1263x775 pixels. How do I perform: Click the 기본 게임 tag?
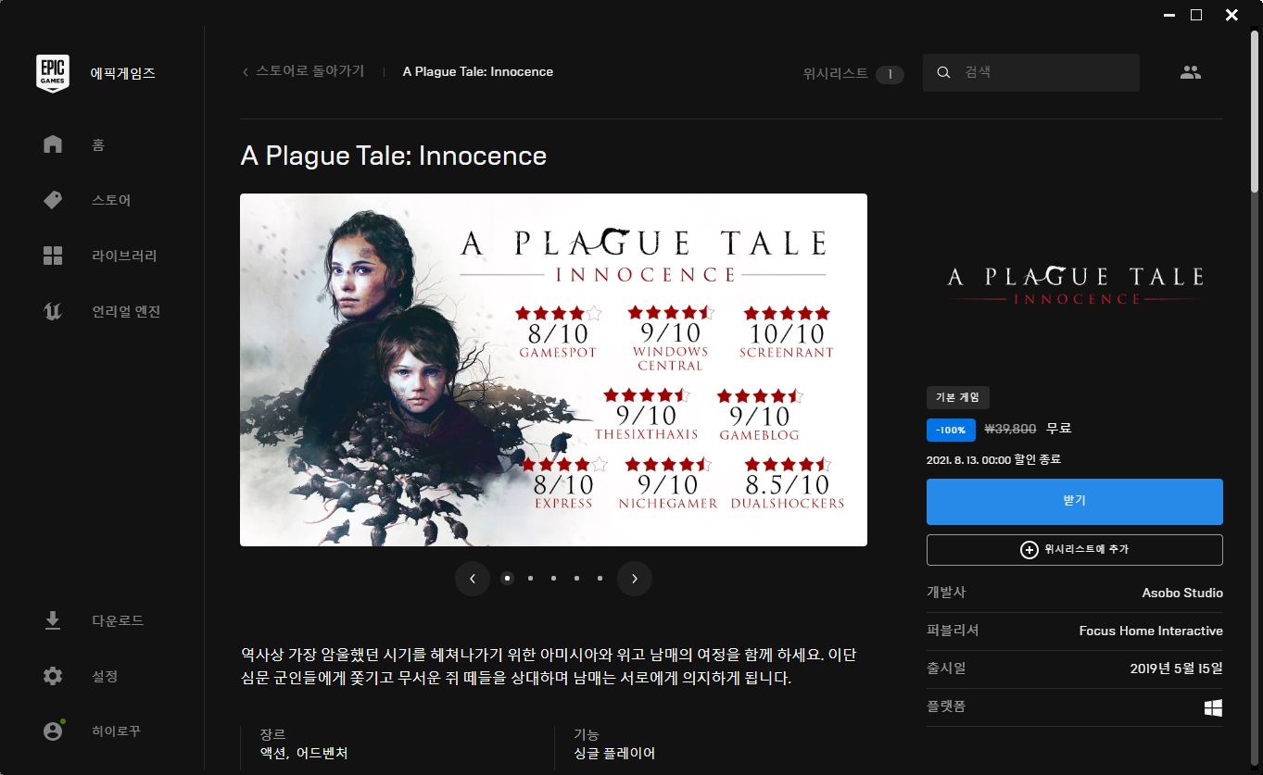click(958, 398)
